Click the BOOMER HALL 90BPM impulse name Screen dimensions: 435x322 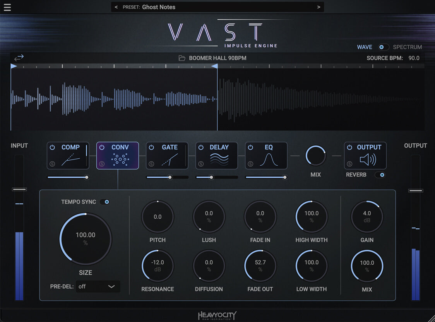pyautogui.click(x=217, y=58)
